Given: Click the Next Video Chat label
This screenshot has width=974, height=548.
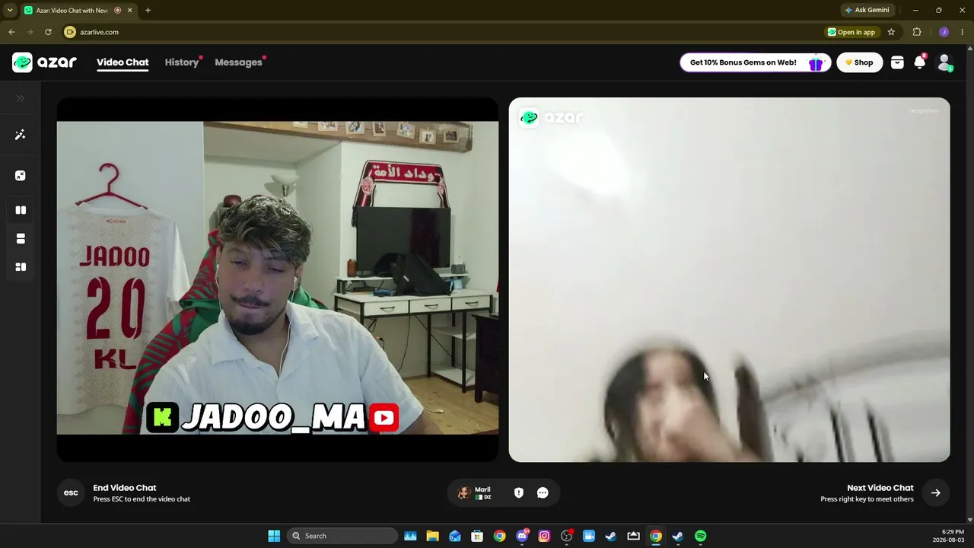Looking at the screenshot, I should 880,488.
